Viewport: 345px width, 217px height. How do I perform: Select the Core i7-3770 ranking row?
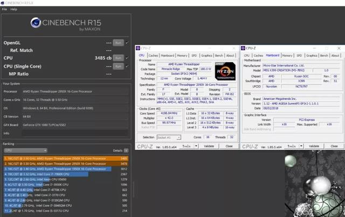click(66, 195)
